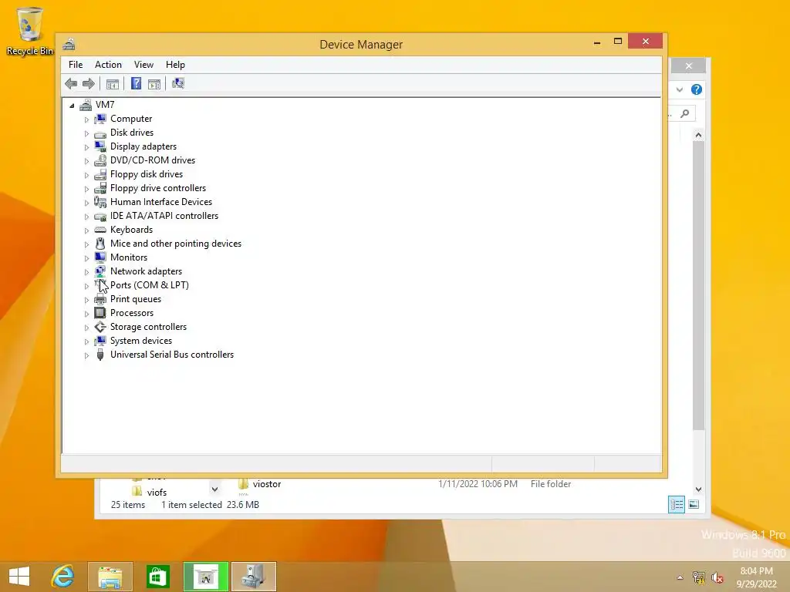Click the Processors category icon

coord(100,313)
